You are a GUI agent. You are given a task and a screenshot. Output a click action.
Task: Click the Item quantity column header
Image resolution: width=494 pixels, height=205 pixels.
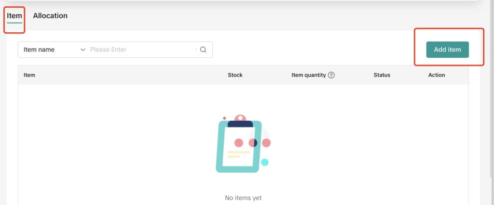[x=309, y=75]
